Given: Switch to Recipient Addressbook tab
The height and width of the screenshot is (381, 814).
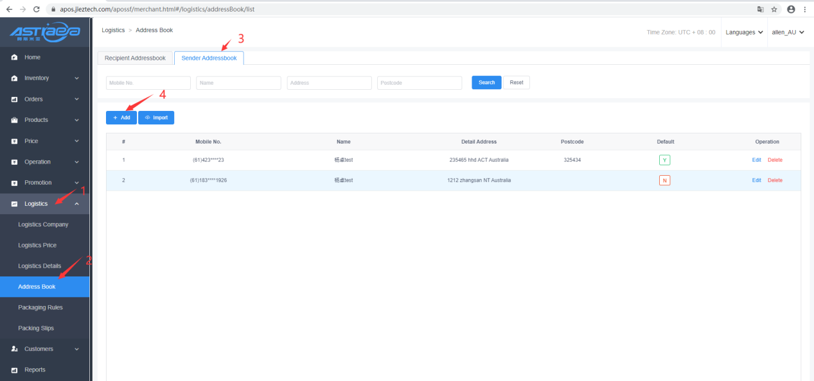Looking at the screenshot, I should pos(135,58).
